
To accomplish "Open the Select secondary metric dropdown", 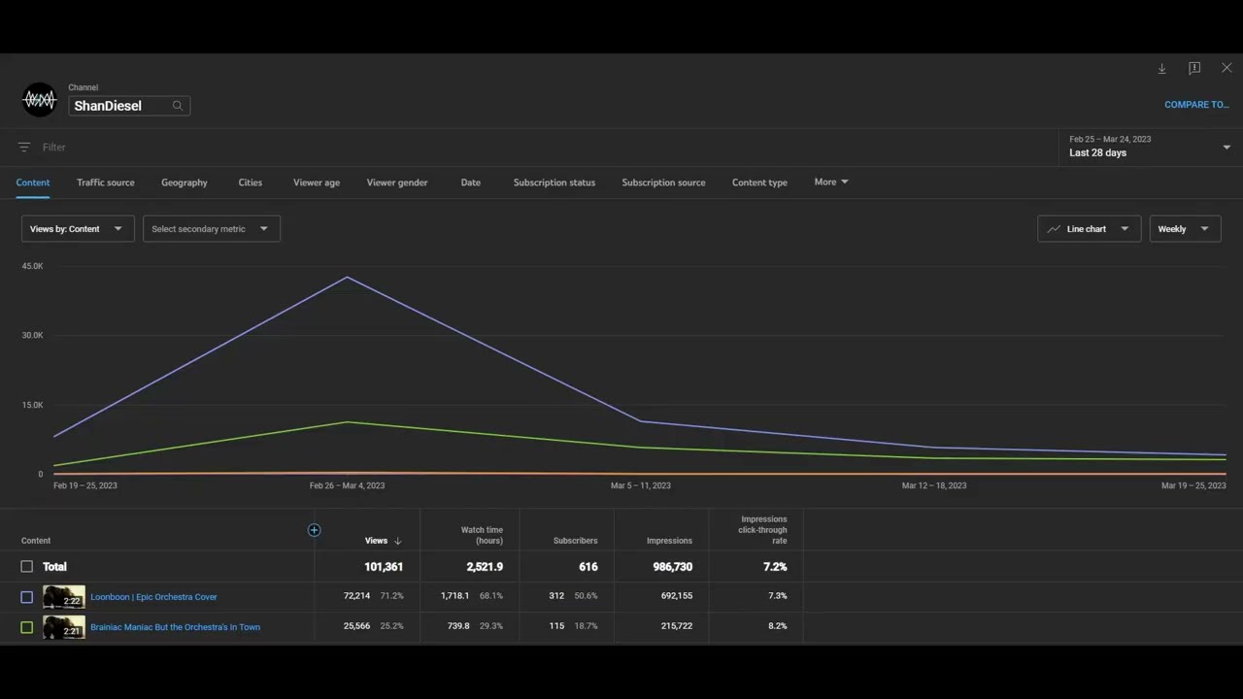I will pyautogui.click(x=212, y=229).
